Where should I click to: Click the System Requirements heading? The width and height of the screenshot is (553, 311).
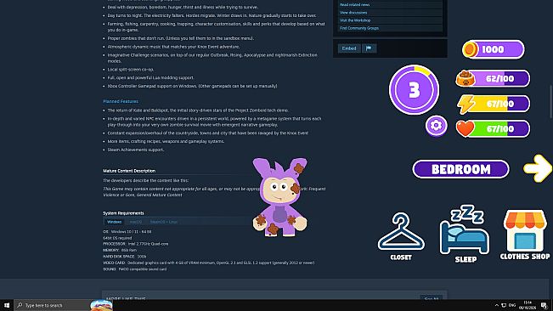pyautogui.click(x=123, y=213)
